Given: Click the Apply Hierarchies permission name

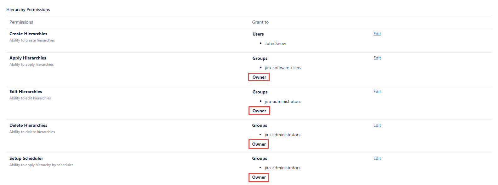Looking at the screenshot, I should 28,58.
